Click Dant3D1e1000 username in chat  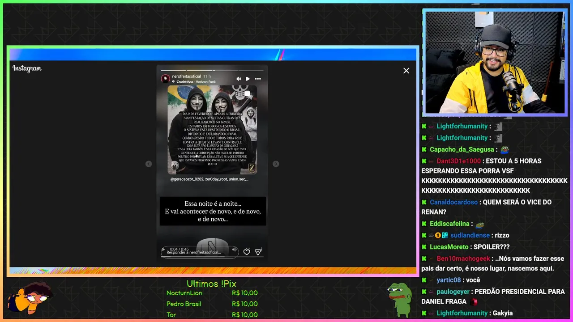pos(458,161)
